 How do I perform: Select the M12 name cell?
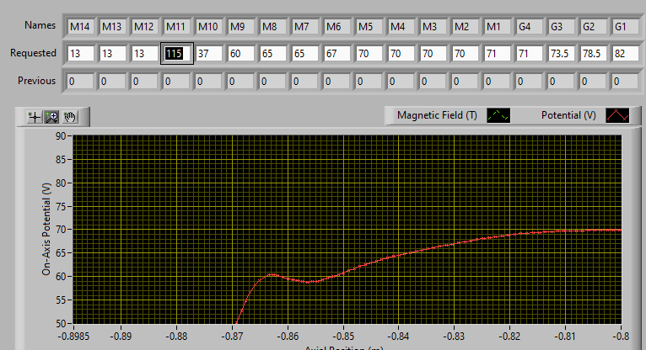click(x=144, y=27)
